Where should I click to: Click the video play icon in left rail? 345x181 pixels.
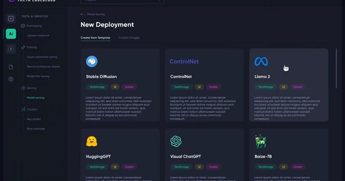point(11,19)
